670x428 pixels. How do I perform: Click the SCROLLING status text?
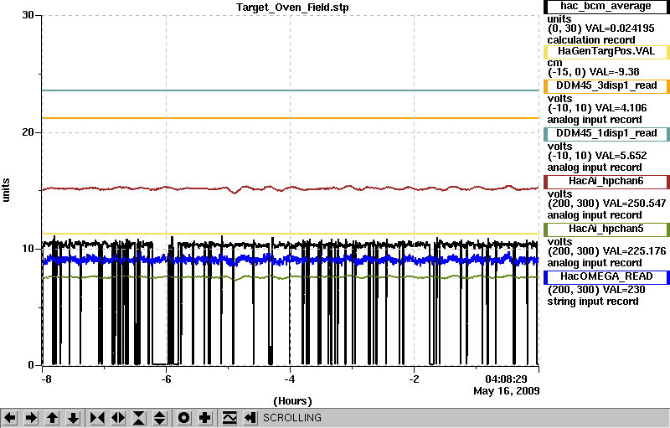click(291, 418)
